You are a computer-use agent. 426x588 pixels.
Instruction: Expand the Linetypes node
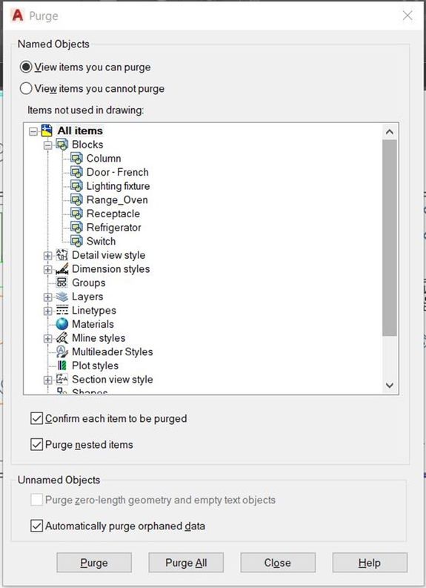pyautogui.click(x=47, y=311)
